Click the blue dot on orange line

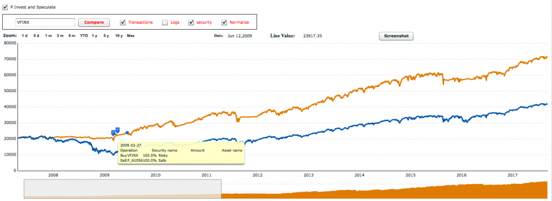coord(127,133)
